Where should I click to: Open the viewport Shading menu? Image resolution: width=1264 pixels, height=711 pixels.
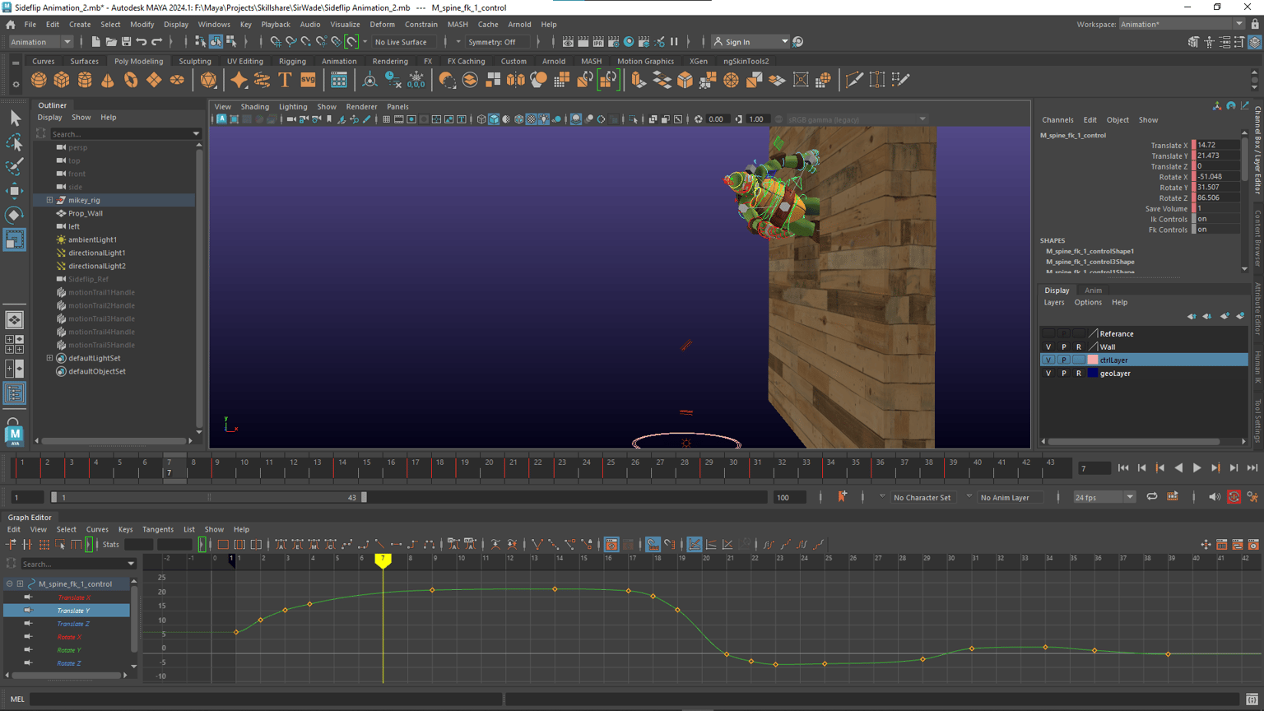pos(254,106)
